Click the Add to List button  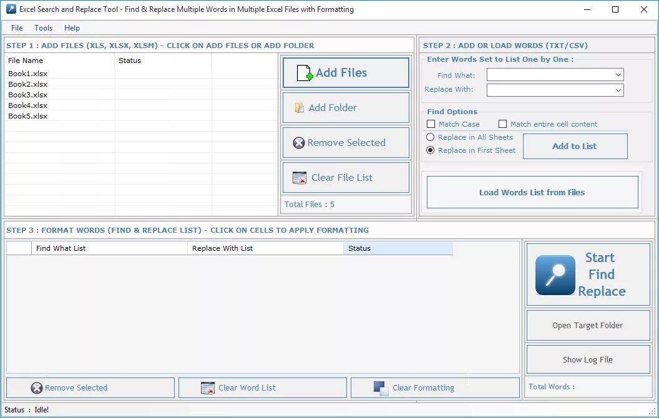click(575, 146)
